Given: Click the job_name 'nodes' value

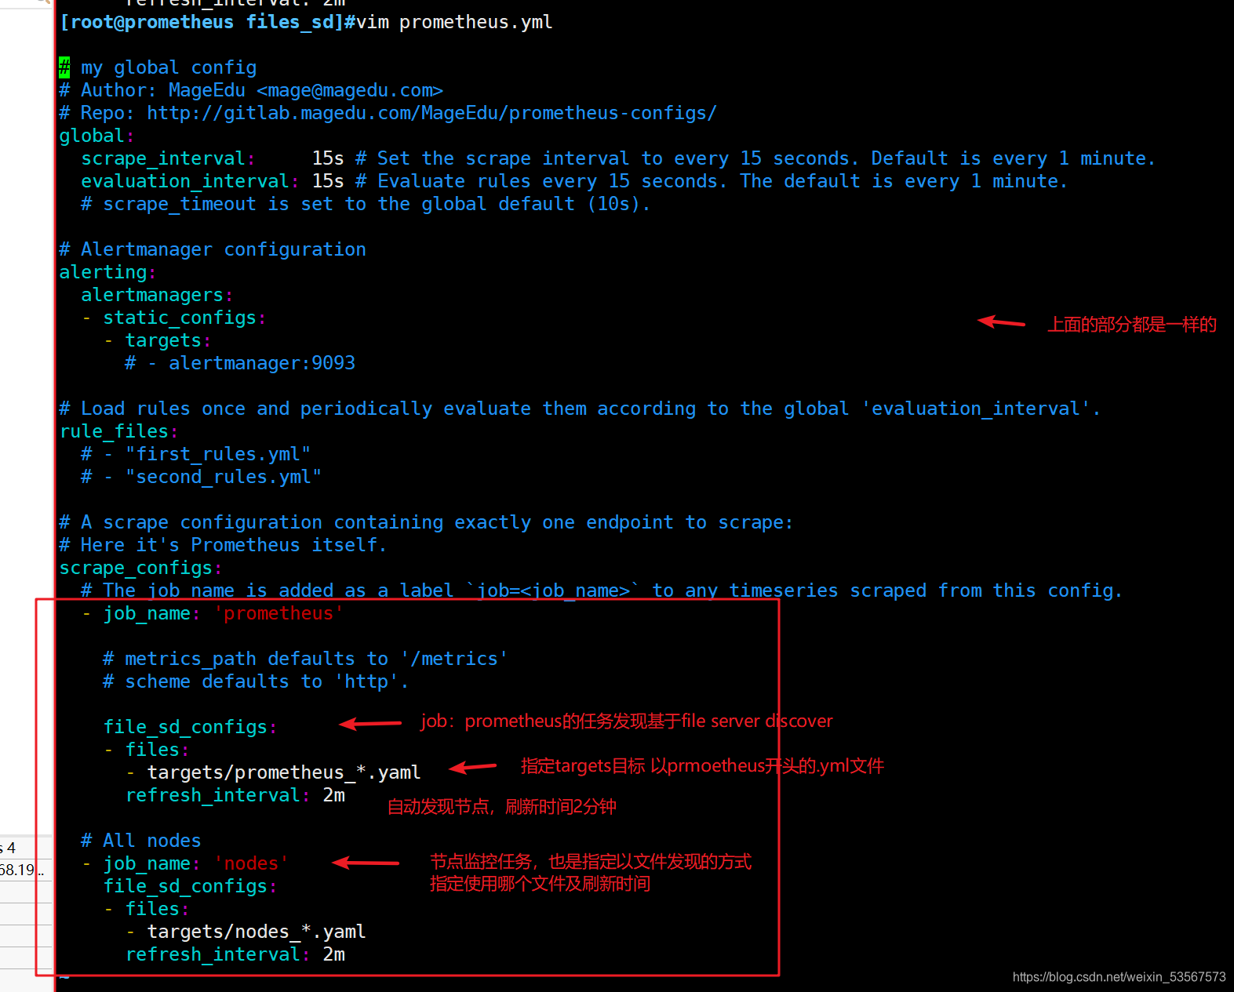Looking at the screenshot, I should point(251,863).
